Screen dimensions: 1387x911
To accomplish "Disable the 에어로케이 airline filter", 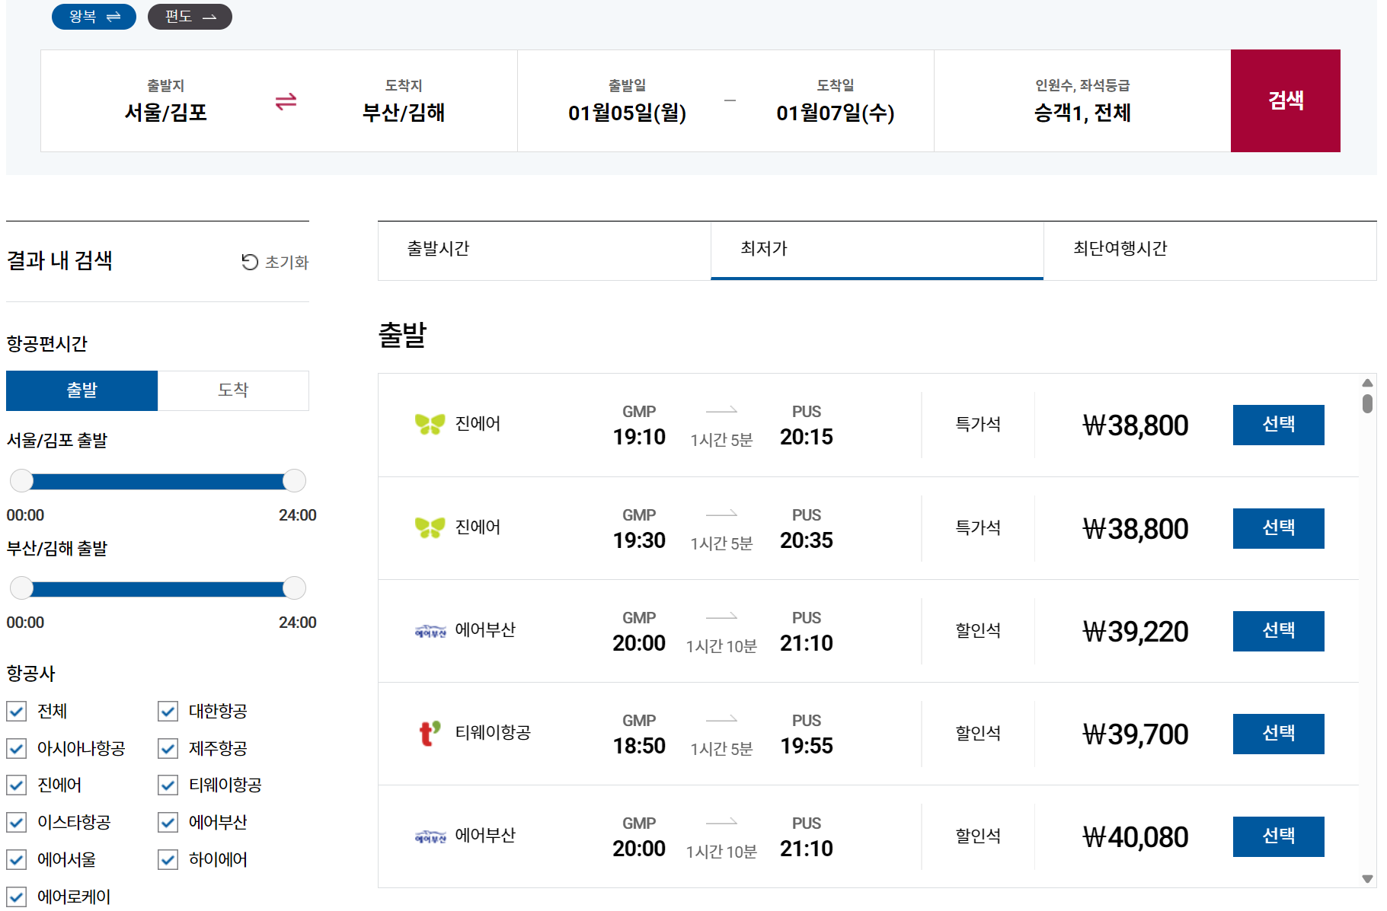I will click(x=16, y=897).
